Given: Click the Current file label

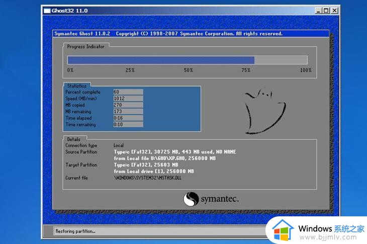Looking at the screenshot, I should coord(76,178).
